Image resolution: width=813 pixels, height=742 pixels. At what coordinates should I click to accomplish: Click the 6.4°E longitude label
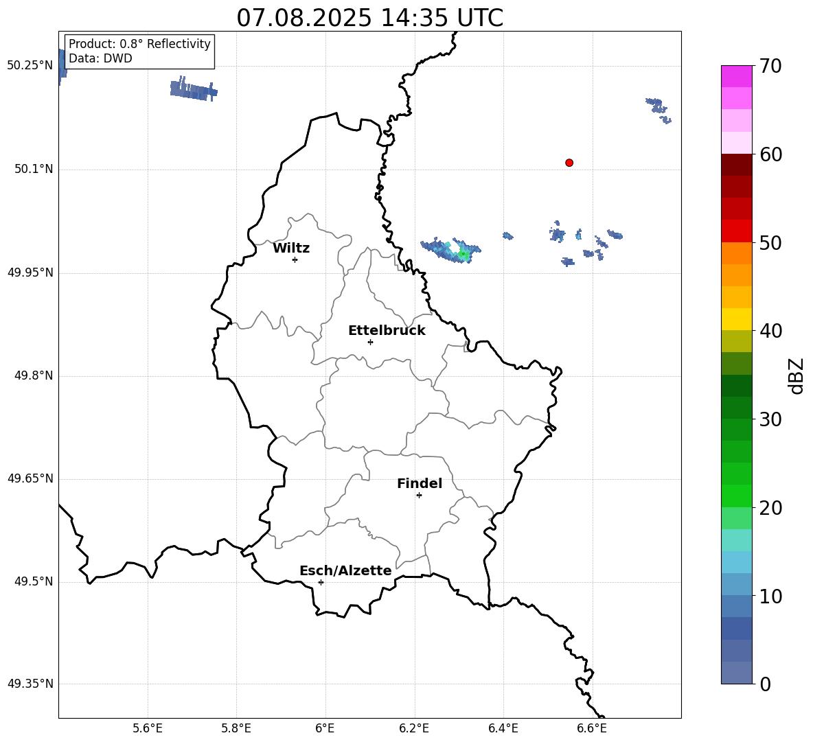coord(503,728)
